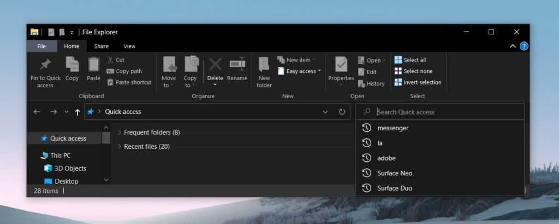The height and width of the screenshot is (224, 559).
Task: Open the Easy access dropdown
Action: 300,71
